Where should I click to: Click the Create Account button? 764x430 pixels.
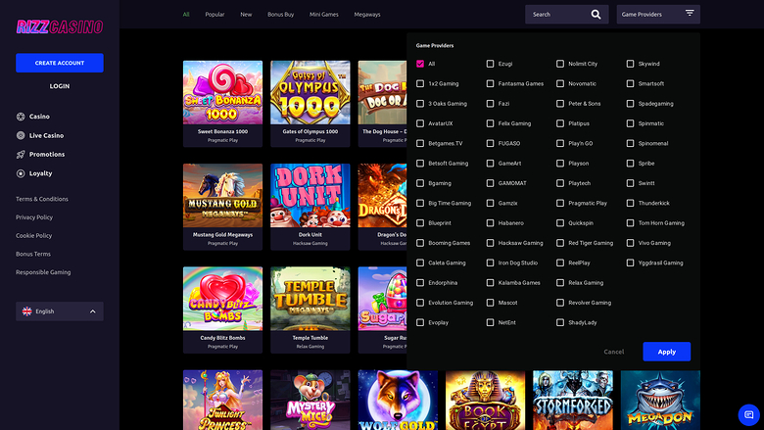click(60, 63)
